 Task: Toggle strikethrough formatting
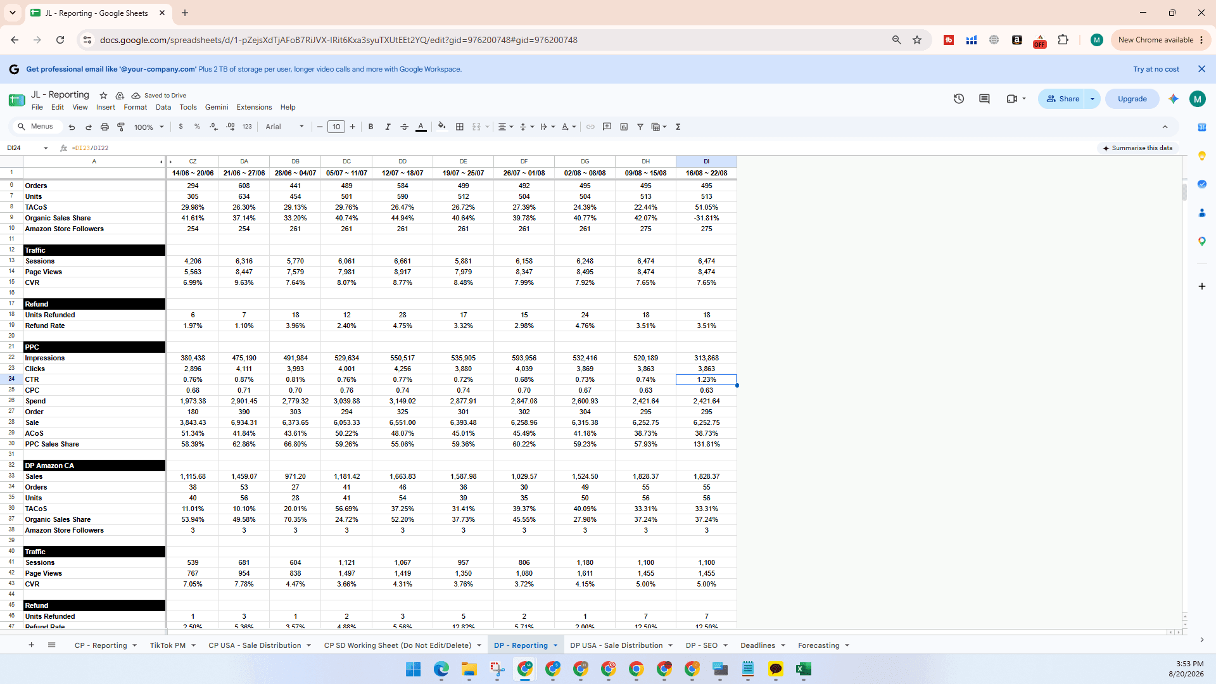pyautogui.click(x=404, y=127)
